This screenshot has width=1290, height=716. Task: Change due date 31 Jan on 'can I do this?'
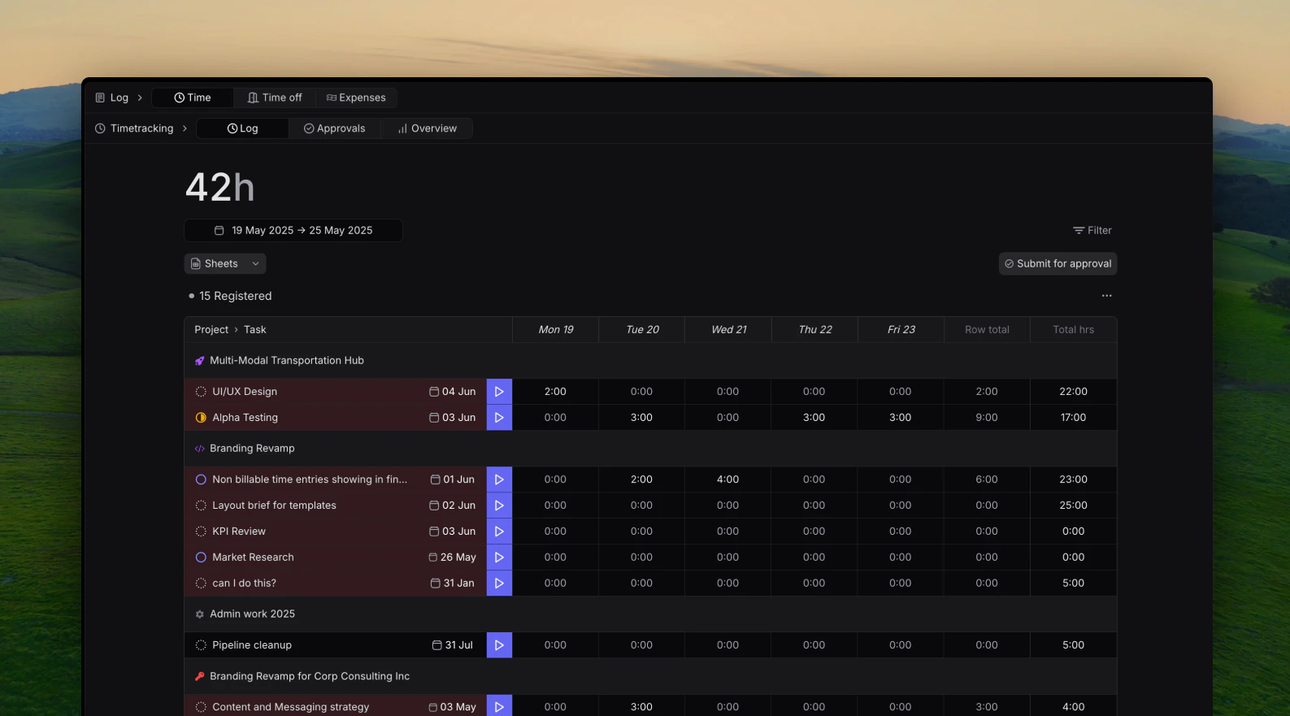point(453,584)
